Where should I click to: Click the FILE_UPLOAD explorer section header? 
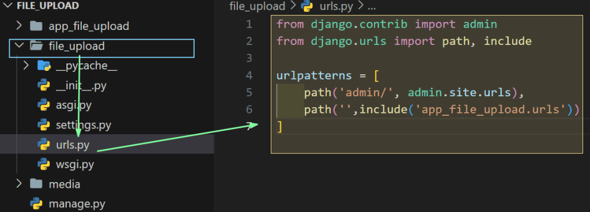tap(48, 6)
